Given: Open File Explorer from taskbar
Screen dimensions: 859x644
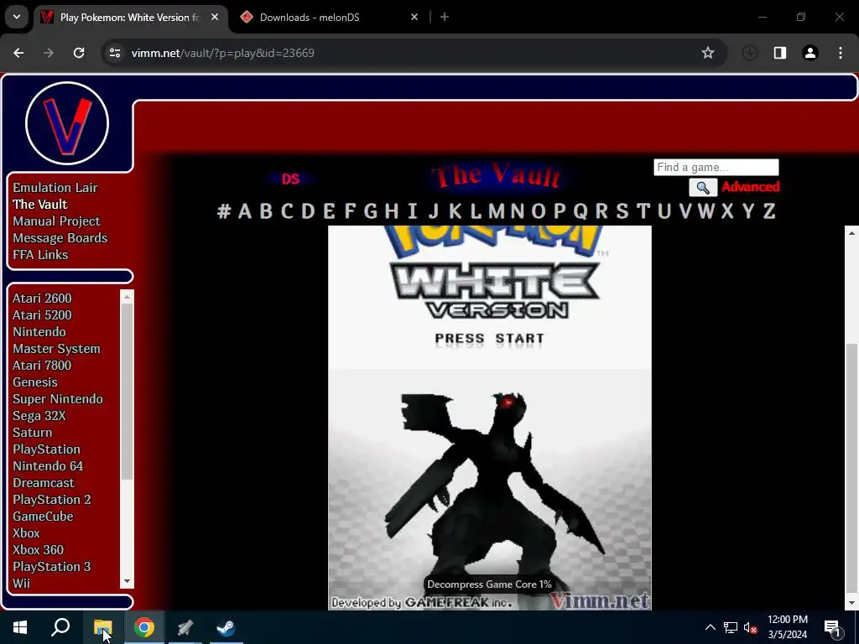Looking at the screenshot, I should pyautogui.click(x=102, y=627).
